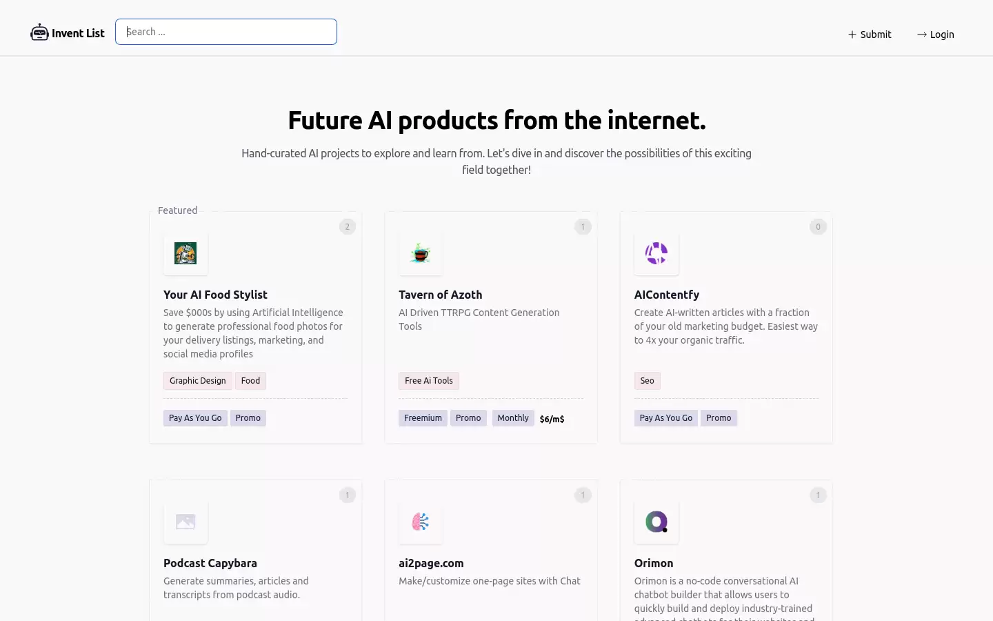This screenshot has height=621, width=993.
Task: Open the Tavern of Azoth title link
Action: click(441, 295)
